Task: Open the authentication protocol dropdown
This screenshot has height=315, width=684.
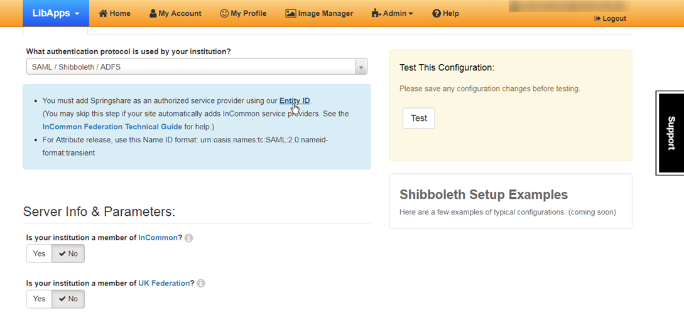Action: point(197,67)
